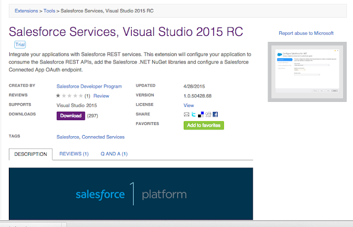353x227 pixels.
Task: Switch to the REVIEWS (1) tab
Action: pyautogui.click(x=74, y=154)
